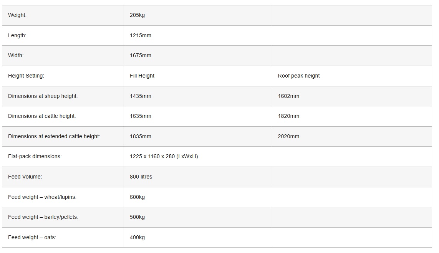Image resolution: width=439 pixels, height=253 pixels.
Task: Select the 600kg wheat/lupins weight
Action: [137, 197]
